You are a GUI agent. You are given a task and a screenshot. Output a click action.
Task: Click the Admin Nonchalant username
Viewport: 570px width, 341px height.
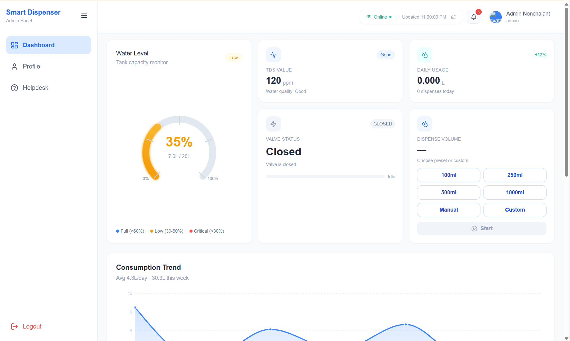click(x=528, y=14)
